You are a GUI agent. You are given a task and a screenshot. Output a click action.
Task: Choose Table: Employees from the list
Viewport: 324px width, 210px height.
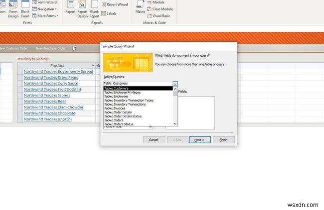click(x=138, y=97)
